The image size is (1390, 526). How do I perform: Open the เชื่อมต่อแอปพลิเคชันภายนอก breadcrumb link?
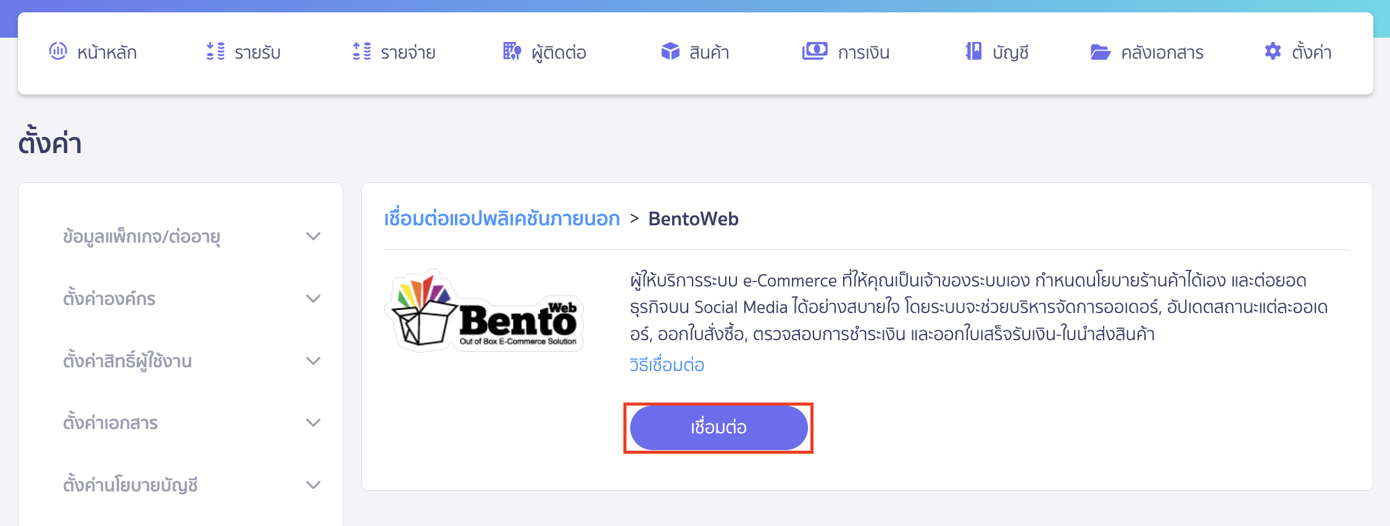501,219
